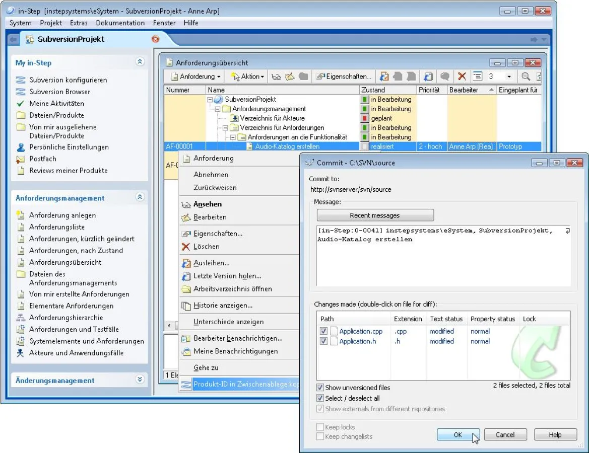Image resolution: width=589 pixels, height=453 pixels.
Task: Open the Dokumentation menu
Action: click(120, 23)
